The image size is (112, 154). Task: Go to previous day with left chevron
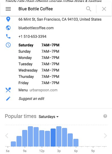coord(7,136)
